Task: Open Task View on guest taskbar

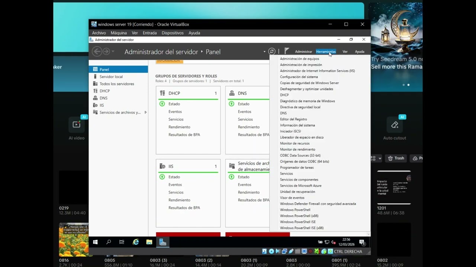Action: point(122,242)
